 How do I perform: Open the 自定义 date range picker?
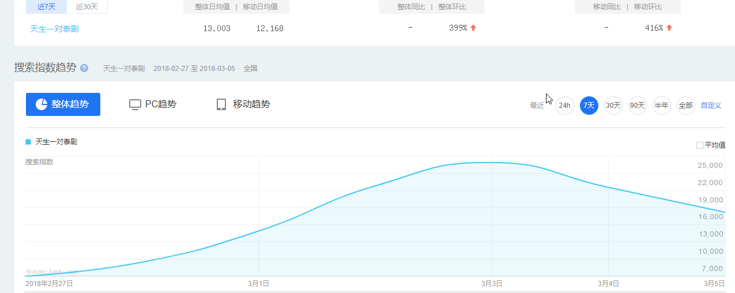click(x=711, y=106)
